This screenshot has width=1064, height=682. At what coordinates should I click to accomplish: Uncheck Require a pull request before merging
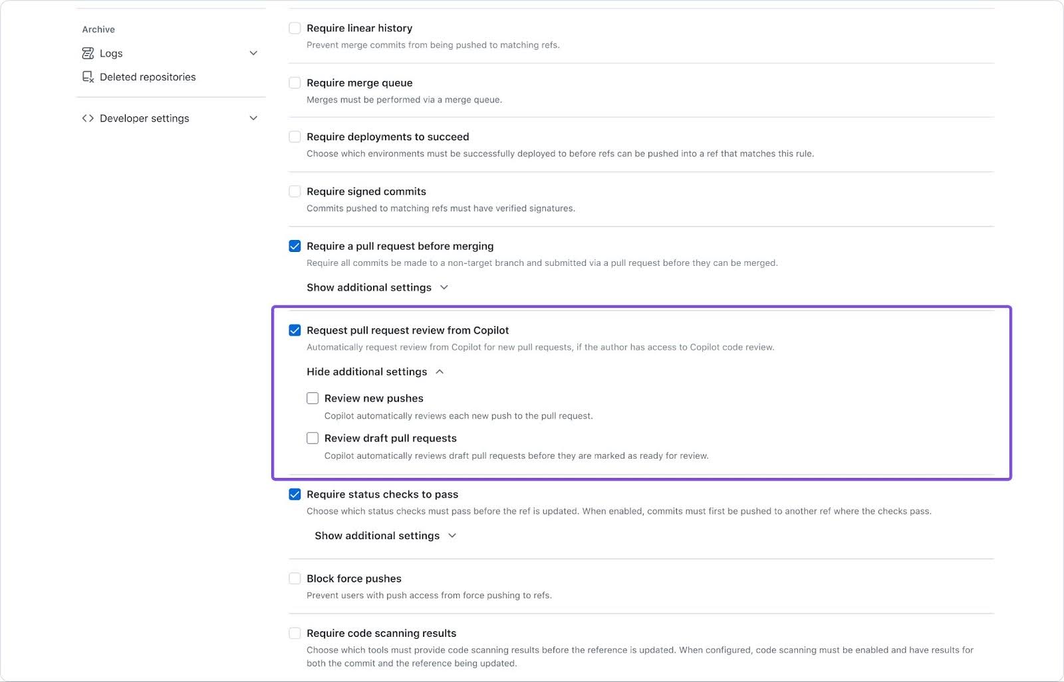point(295,246)
